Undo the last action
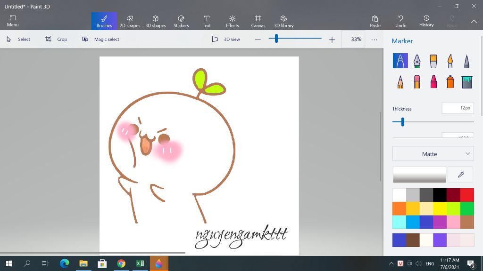The image size is (483, 271). click(x=401, y=21)
